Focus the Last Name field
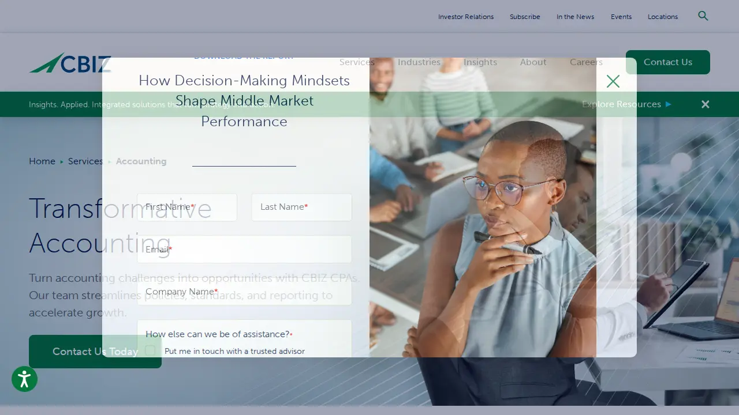The image size is (739, 415). pyautogui.click(x=302, y=207)
